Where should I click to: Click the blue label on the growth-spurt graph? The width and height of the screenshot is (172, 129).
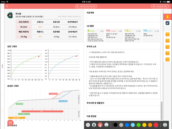63,101
